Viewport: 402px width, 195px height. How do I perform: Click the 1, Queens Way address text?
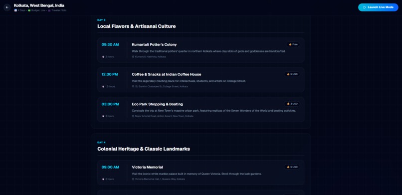160,180
